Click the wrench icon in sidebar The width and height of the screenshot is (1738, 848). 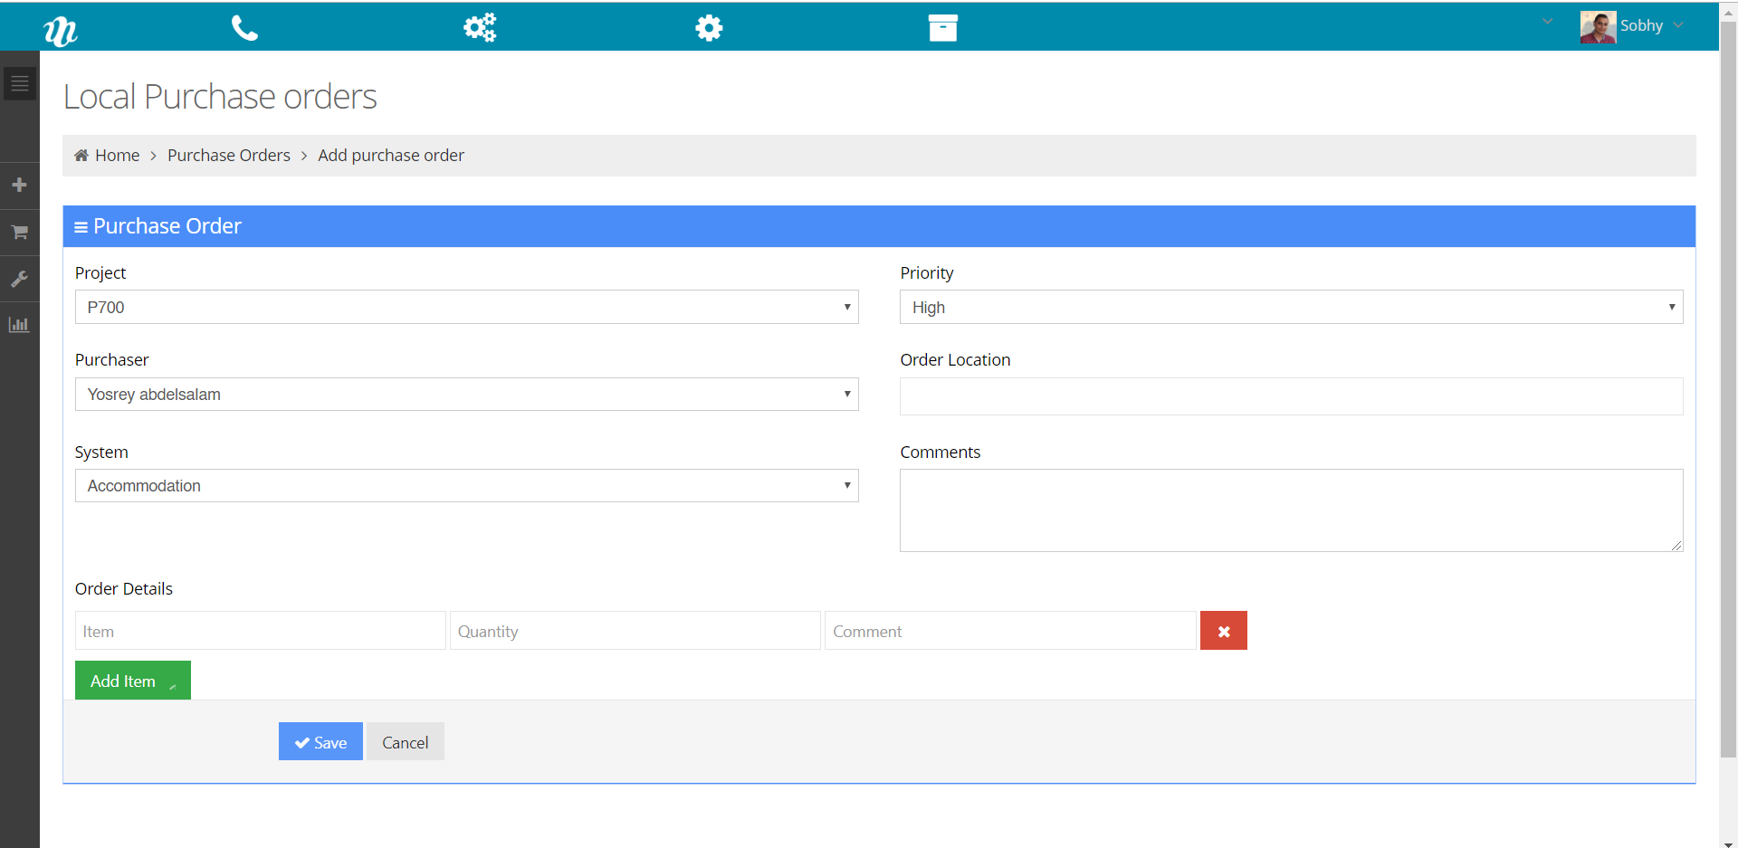[x=19, y=280]
